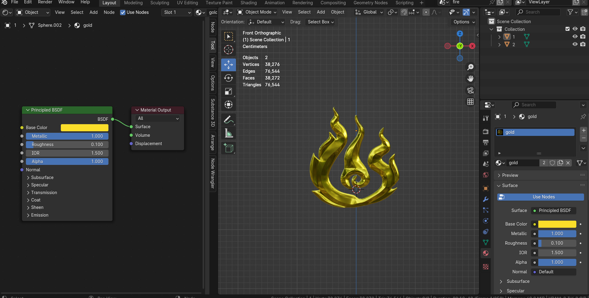Open the Texture properties tab
589x298 pixels.
coord(486,267)
